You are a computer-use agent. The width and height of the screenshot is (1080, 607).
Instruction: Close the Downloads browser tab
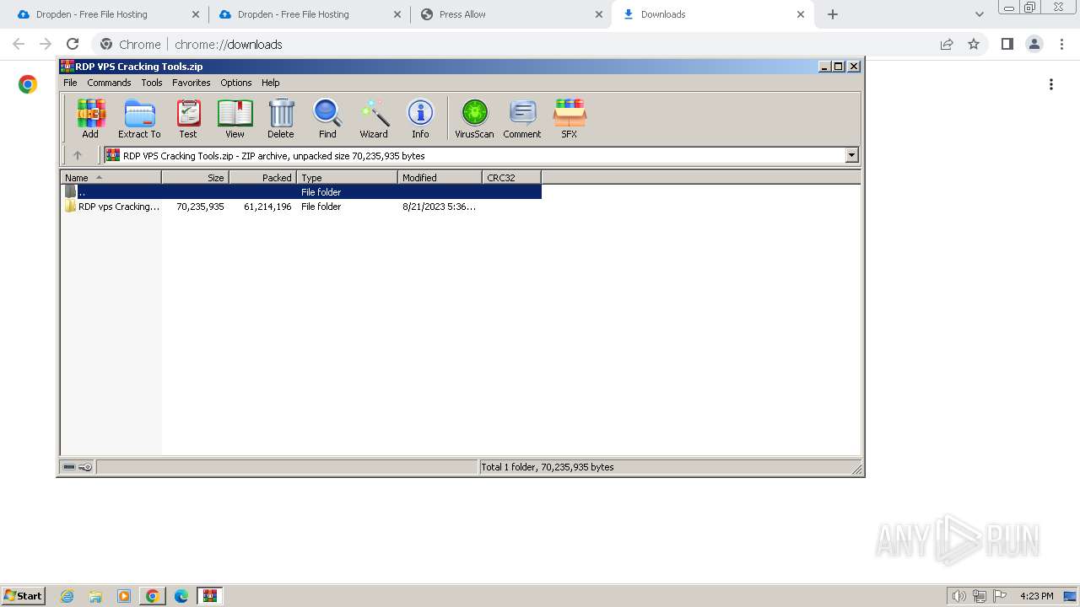click(x=801, y=14)
